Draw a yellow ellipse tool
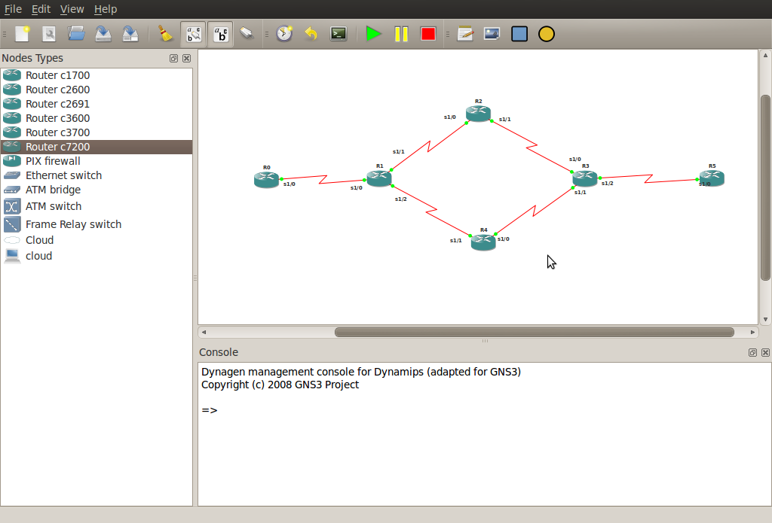772x523 pixels. click(547, 34)
